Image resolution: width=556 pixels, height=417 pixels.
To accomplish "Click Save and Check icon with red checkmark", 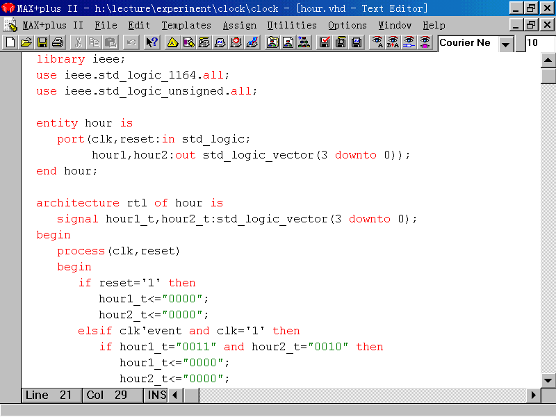I will [325, 42].
